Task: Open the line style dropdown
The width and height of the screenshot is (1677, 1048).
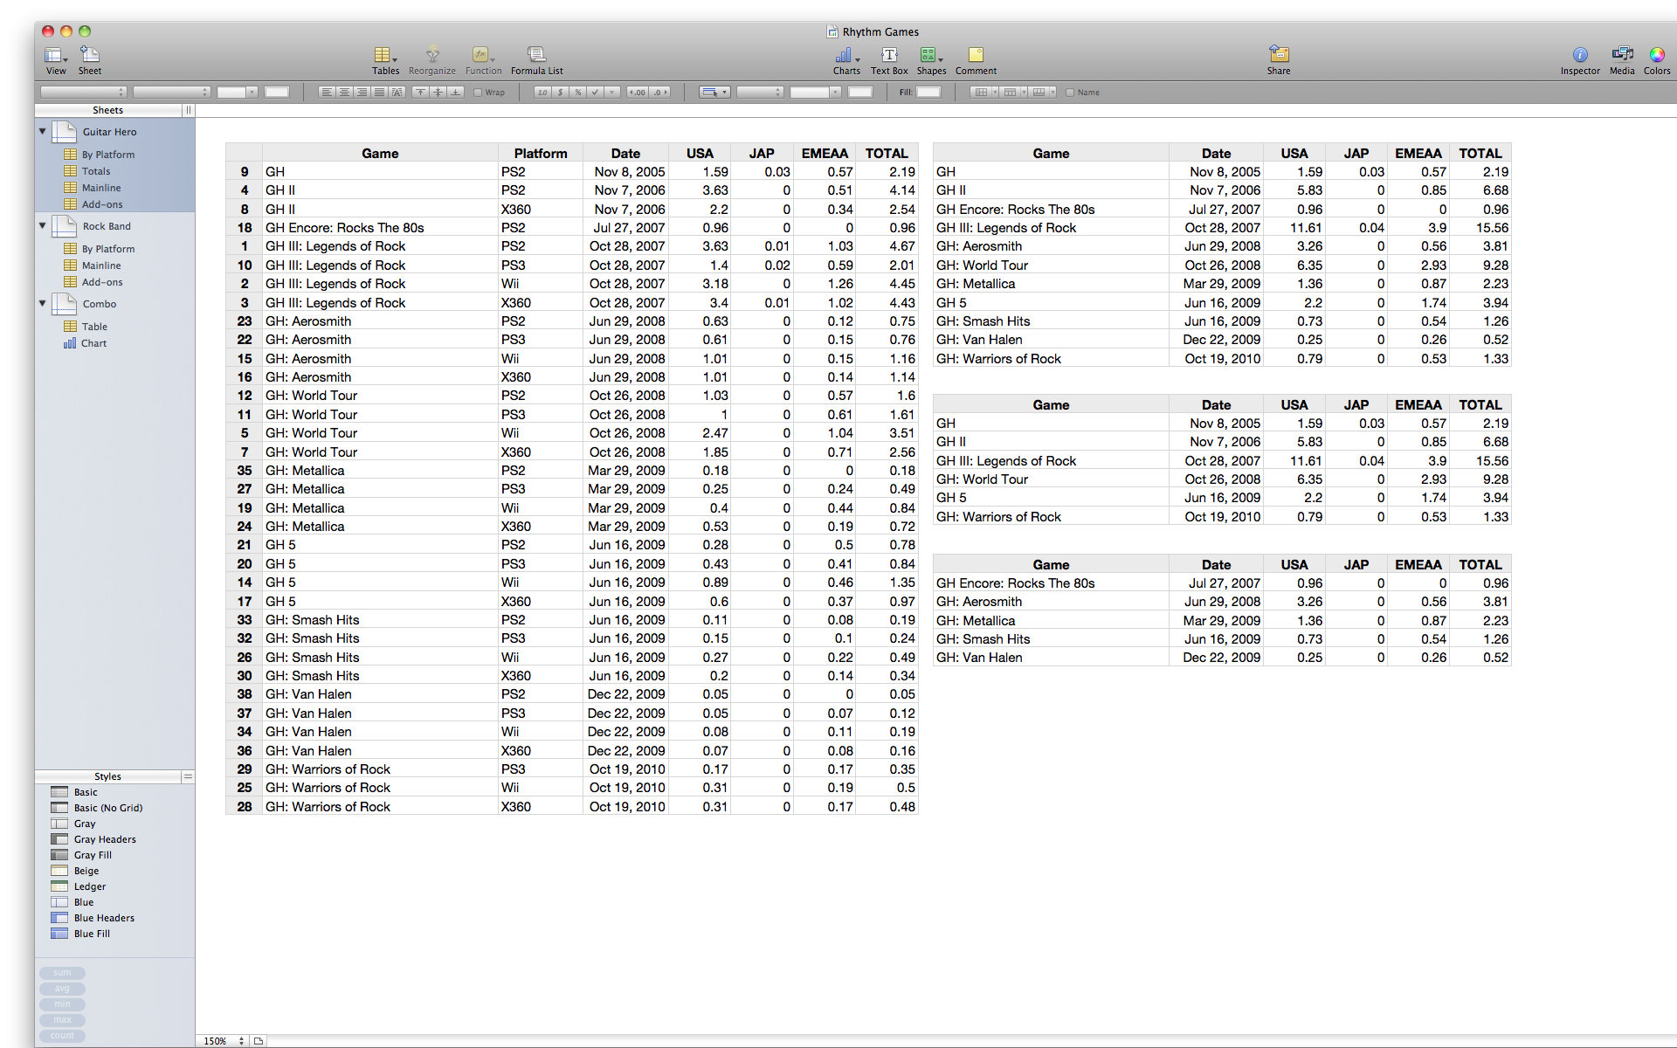Action: coord(760,92)
